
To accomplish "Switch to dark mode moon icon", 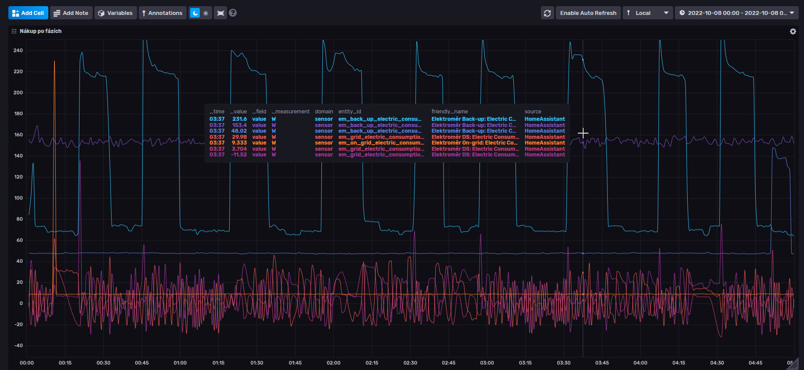I will pos(195,13).
